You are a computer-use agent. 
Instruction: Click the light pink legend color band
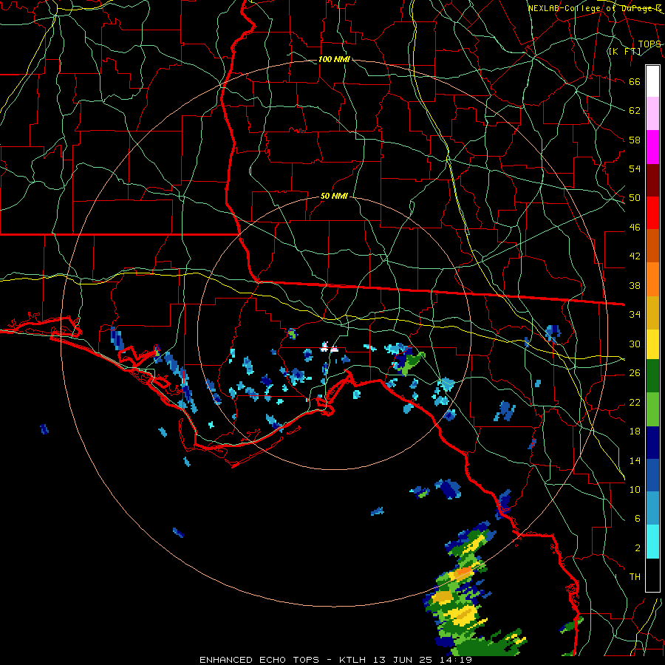[652, 114]
